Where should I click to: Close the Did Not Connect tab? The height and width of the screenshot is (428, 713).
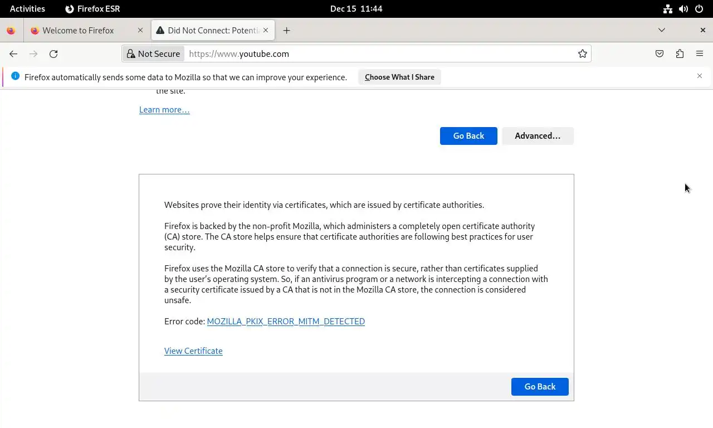[x=266, y=31]
